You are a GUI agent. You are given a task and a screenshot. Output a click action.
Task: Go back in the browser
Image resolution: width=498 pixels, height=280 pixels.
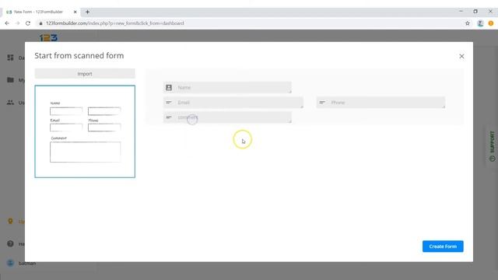tap(7, 23)
